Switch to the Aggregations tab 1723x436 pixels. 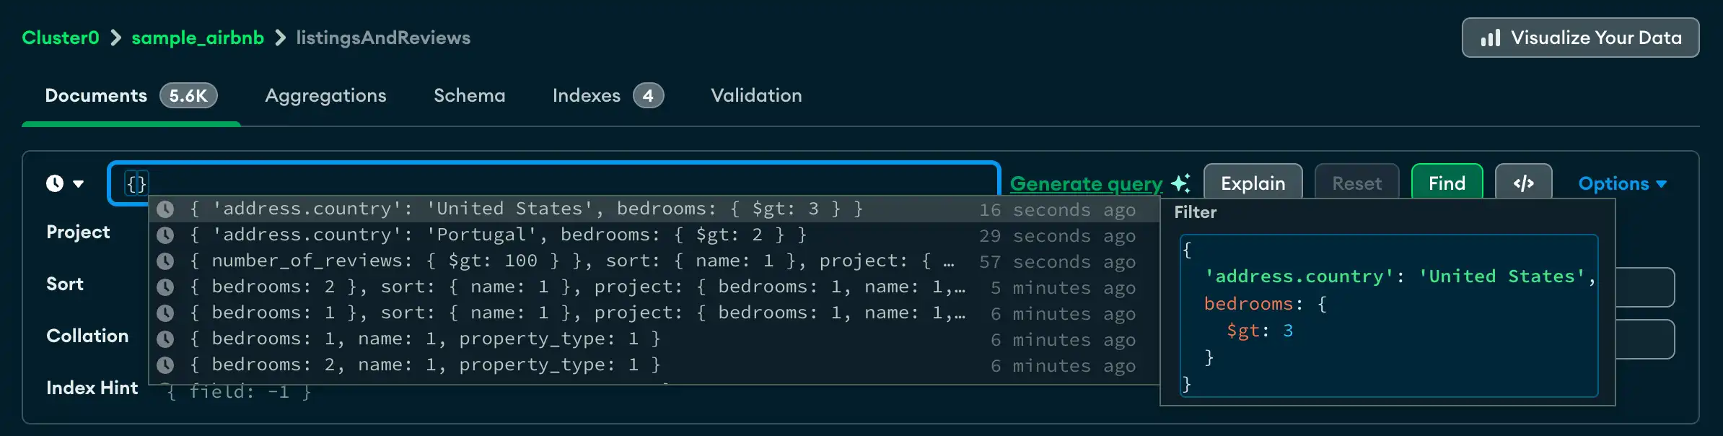click(325, 95)
